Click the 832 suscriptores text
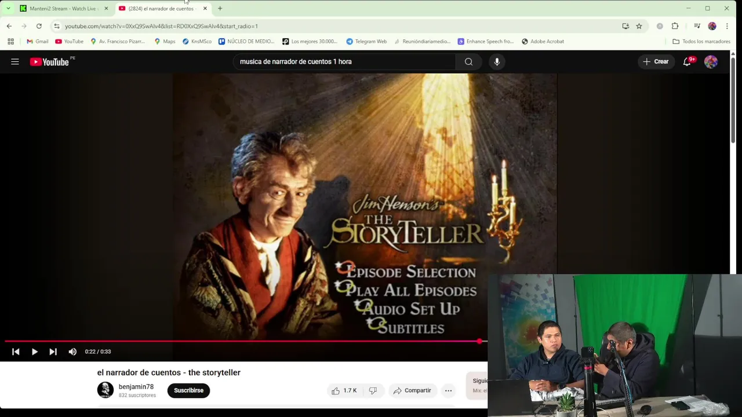Image resolution: width=742 pixels, height=417 pixels. pos(137,396)
